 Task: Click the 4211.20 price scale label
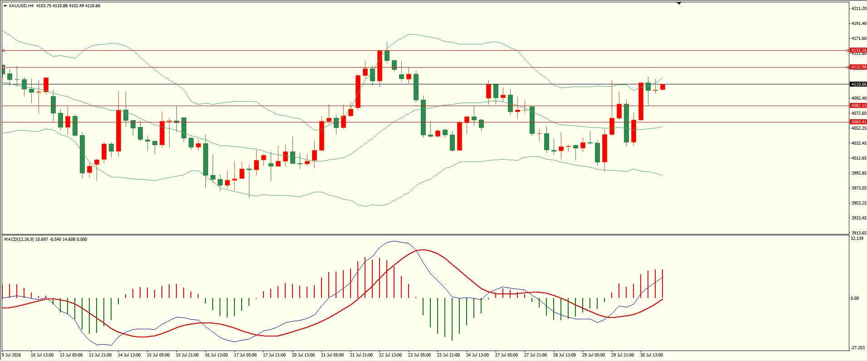coord(859,9)
